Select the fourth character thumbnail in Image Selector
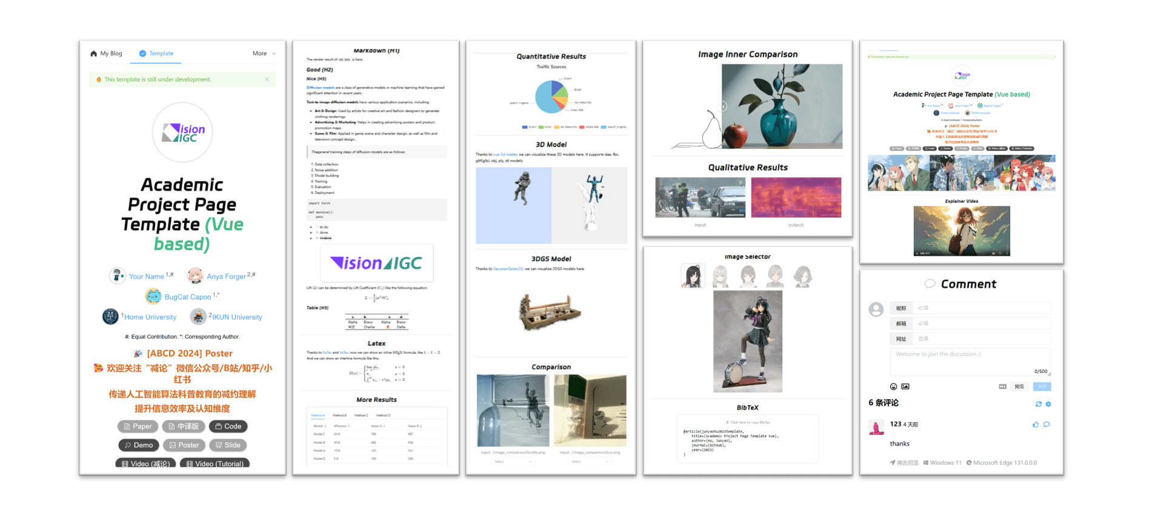The image size is (1158, 522). click(x=775, y=276)
